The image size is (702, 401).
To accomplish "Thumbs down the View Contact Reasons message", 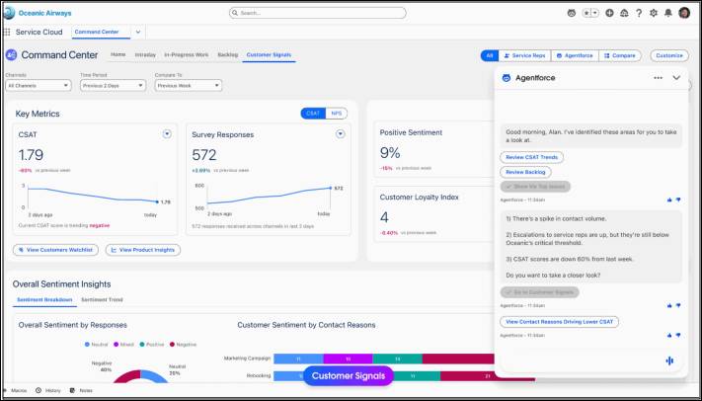I will coord(678,335).
